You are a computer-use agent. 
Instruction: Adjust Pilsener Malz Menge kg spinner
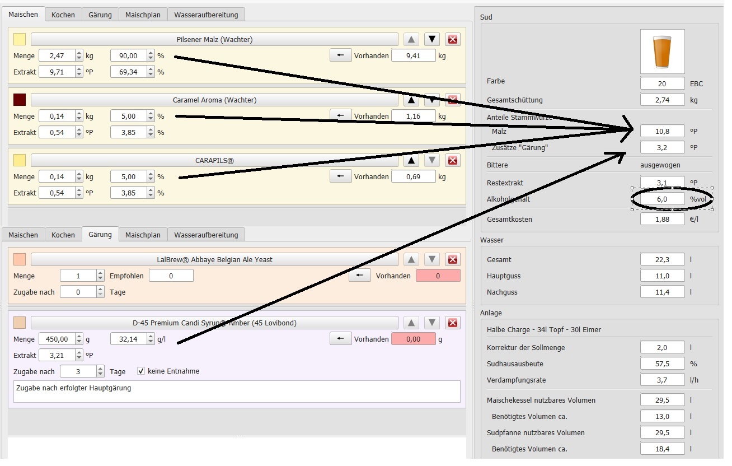tap(79, 55)
